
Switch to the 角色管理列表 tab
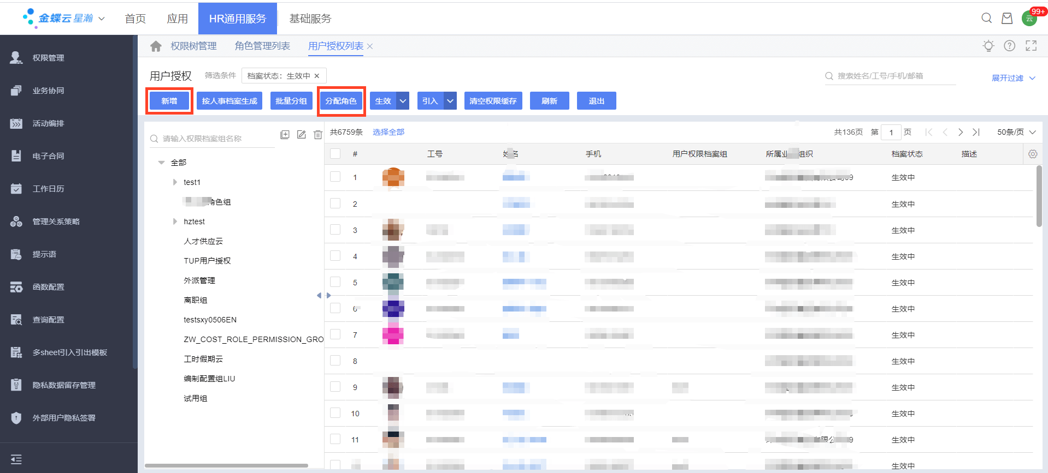point(262,46)
